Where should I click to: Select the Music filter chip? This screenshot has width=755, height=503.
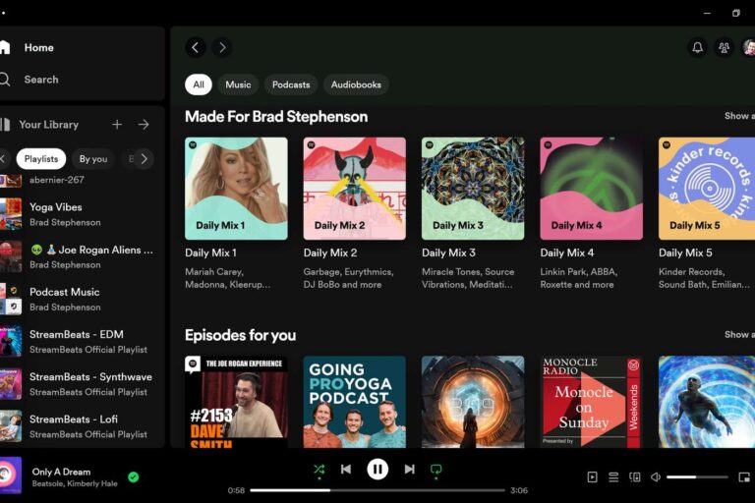click(238, 84)
